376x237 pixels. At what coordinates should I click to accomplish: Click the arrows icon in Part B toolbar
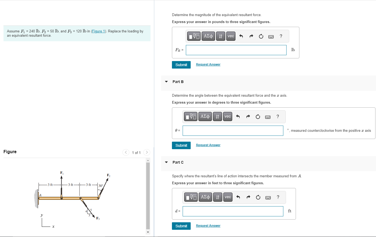coord(217,116)
